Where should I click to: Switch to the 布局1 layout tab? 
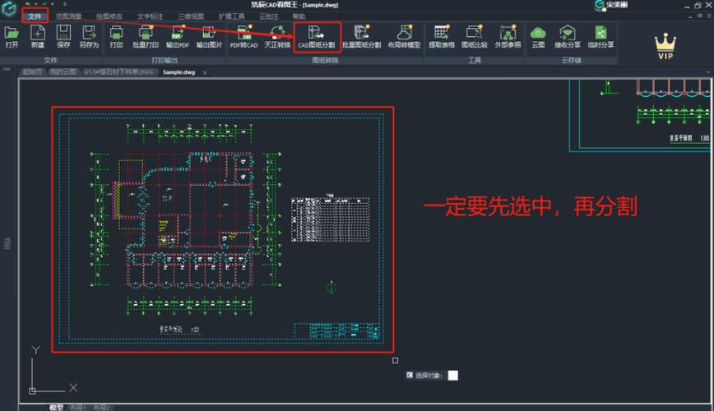[x=77, y=407]
